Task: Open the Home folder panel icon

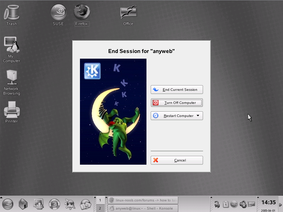Action: click(23, 204)
